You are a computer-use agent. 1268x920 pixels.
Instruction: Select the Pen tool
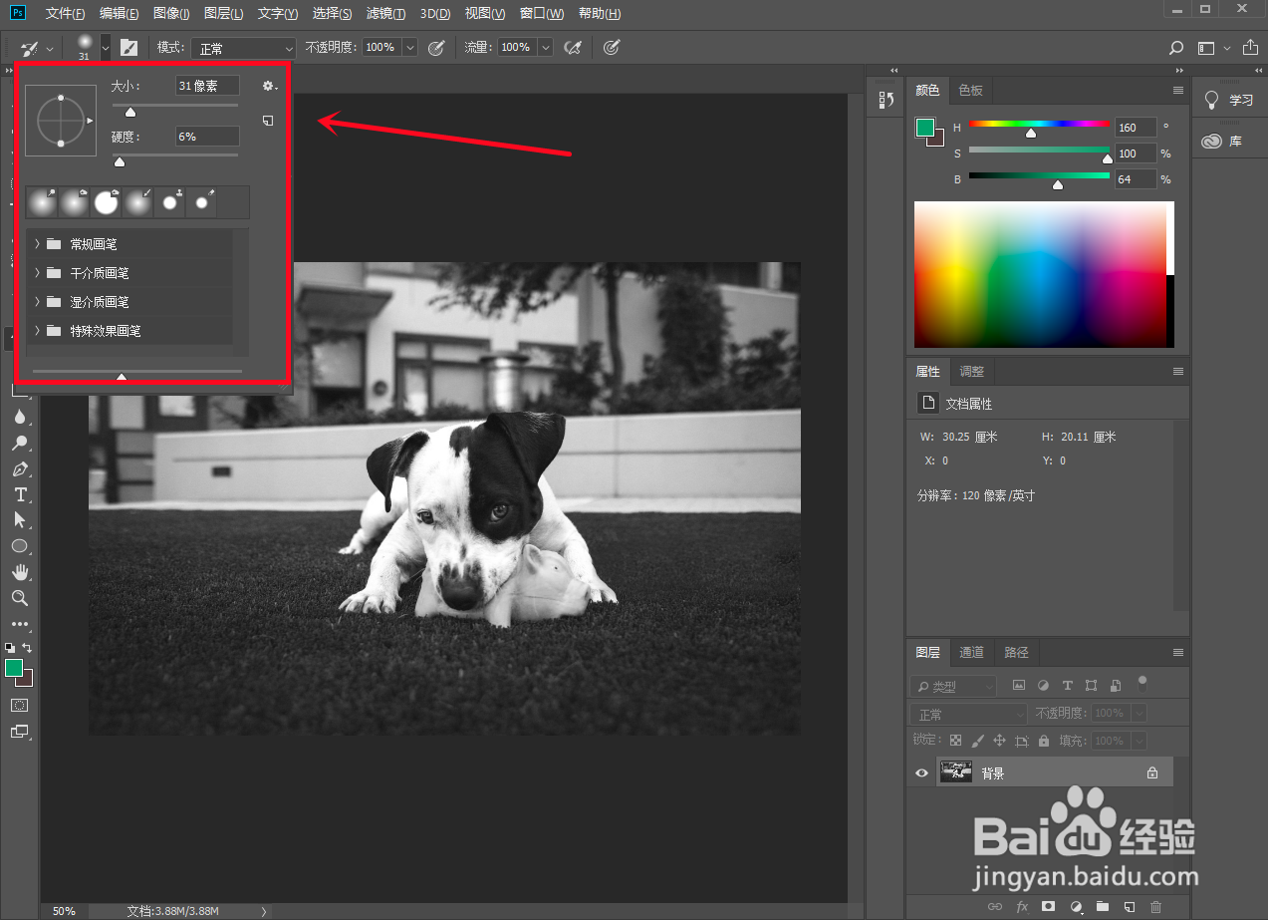20,468
